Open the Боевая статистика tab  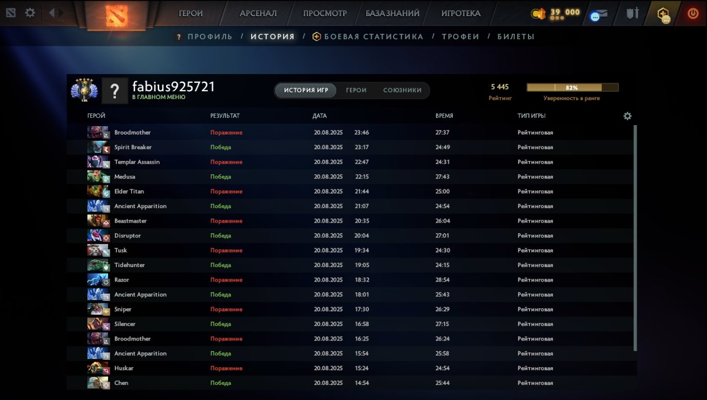point(368,37)
